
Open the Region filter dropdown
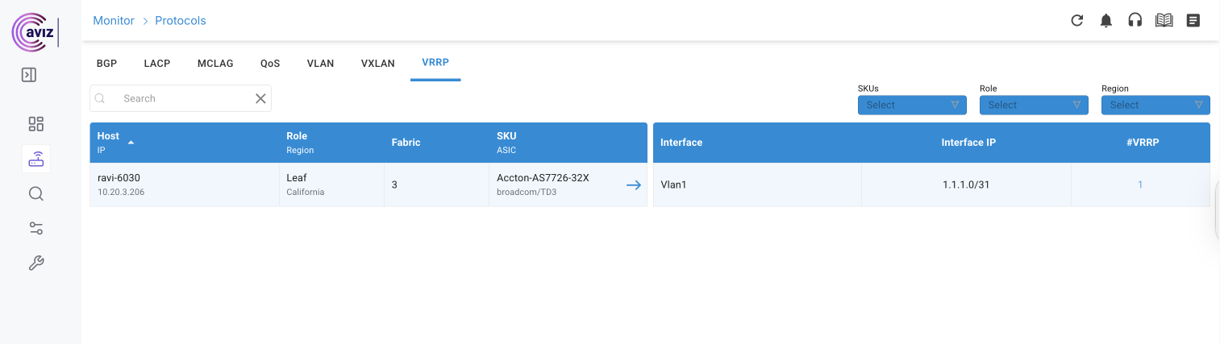pyautogui.click(x=1155, y=105)
